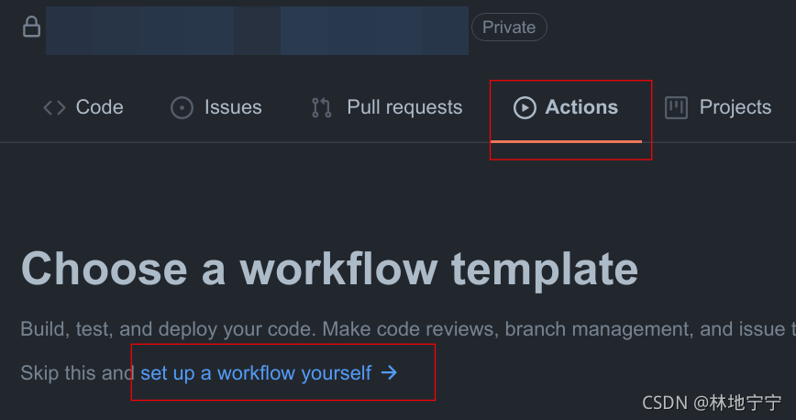Click the Projects board icon
The width and height of the screenshot is (796, 420).
[x=676, y=107]
